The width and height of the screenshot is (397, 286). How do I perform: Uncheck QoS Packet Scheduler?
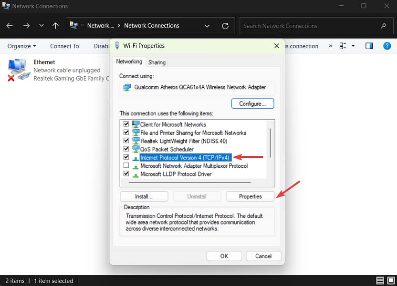click(x=126, y=149)
